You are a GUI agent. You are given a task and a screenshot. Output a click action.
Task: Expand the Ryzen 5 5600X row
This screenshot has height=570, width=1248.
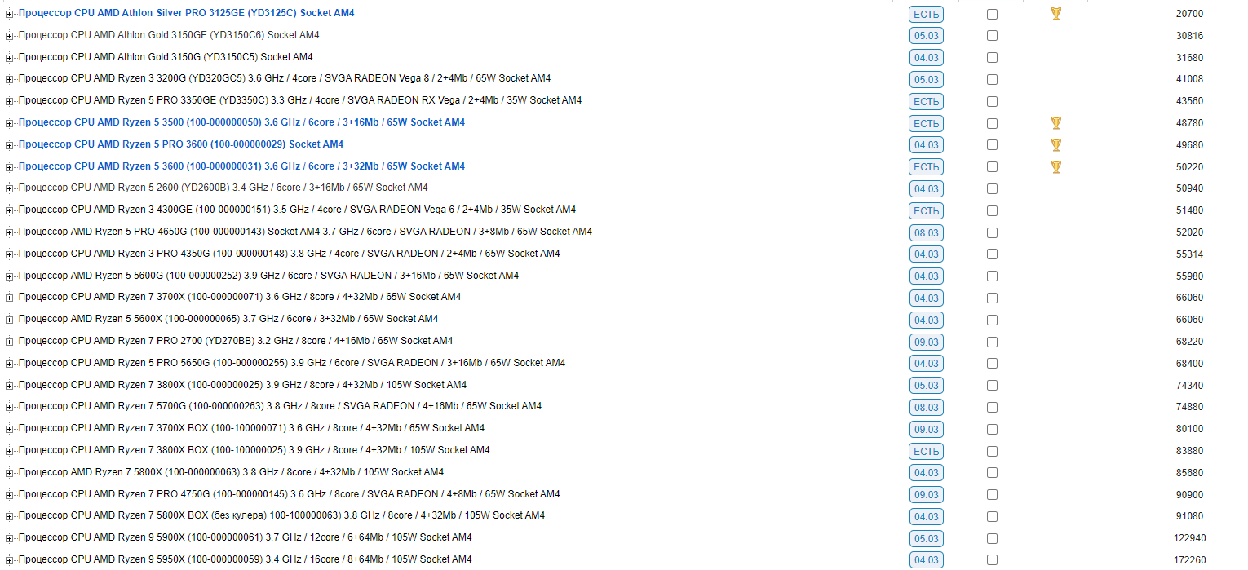coord(10,320)
